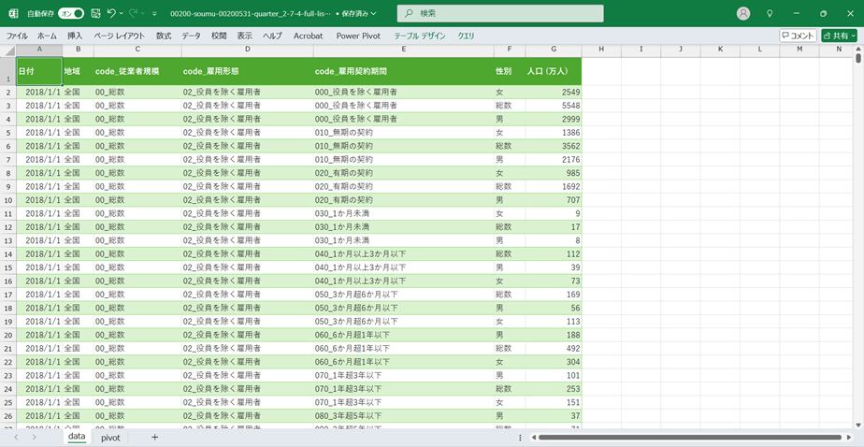Image resolution: width=864 pixels, height=447 pixels.
Task: Click the next sheet navigation arrow
Action: click(x=35, y=437)
